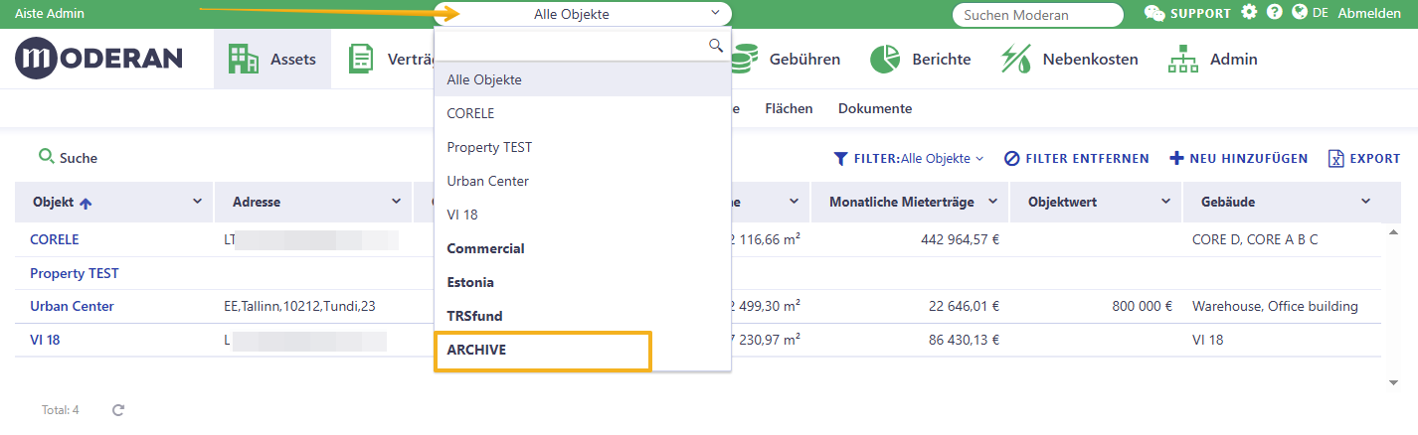Open the Berichte module
The image size is (1418, 435).
[x=921, y=59]
